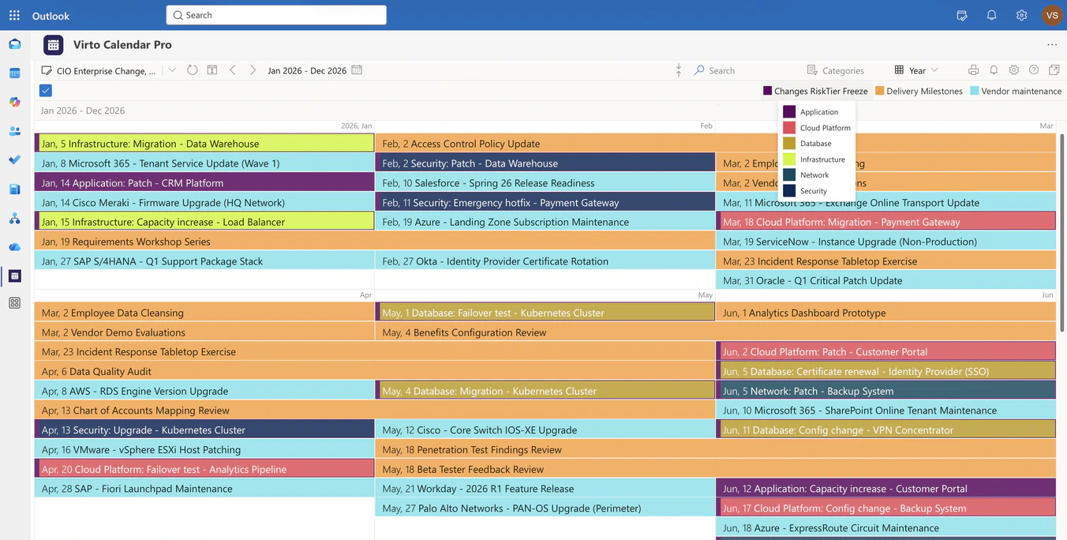The image size is (1067, 540).
Task: Click the Jan 2026 - Dec 2026 range
Action: pyautogui.click(x=307, y=70)
